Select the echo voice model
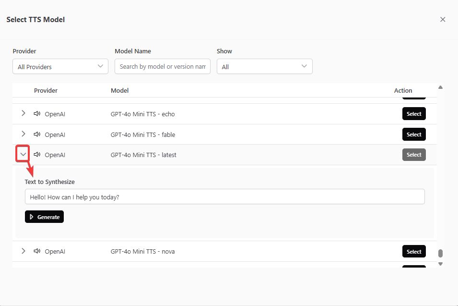The image size is (458, 306). [413, 114]
